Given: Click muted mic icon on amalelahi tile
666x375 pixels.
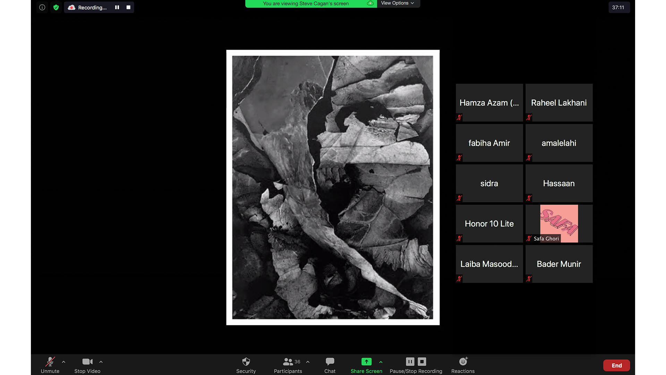Looking at the screenshot, I should [529, 158].
